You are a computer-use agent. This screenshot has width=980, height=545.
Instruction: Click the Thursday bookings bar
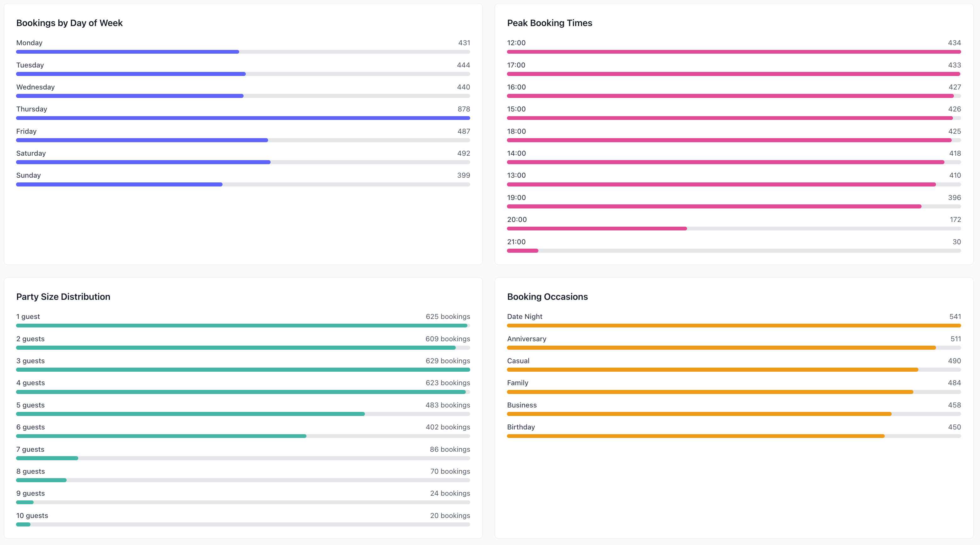pos(243,118)
